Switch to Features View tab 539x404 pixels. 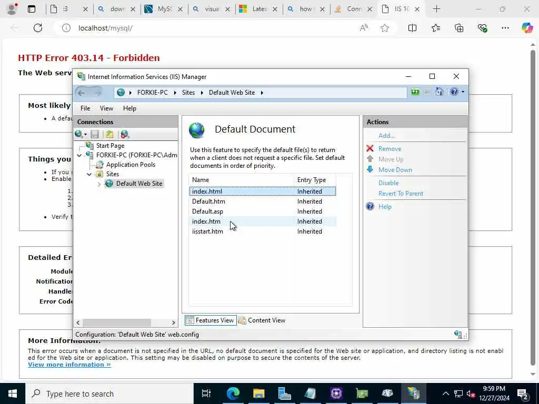[x=211, y=320]
